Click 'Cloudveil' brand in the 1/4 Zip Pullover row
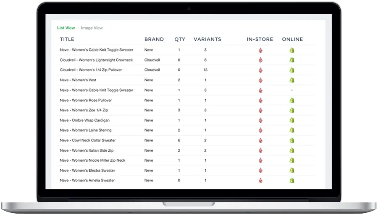 [152, 70]
